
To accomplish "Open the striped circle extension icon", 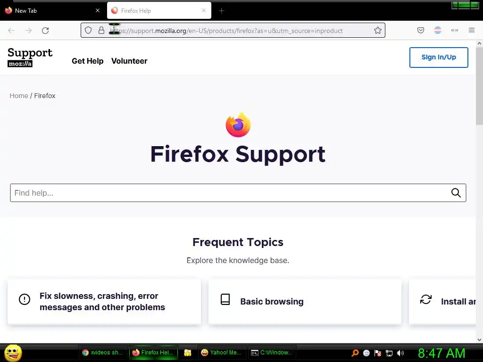I will (x=438, y=30).
